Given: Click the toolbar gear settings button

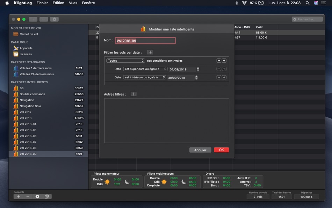Looking at the screenshot, I should 55,19.
